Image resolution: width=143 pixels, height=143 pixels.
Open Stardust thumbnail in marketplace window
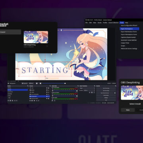click(36, 37)
